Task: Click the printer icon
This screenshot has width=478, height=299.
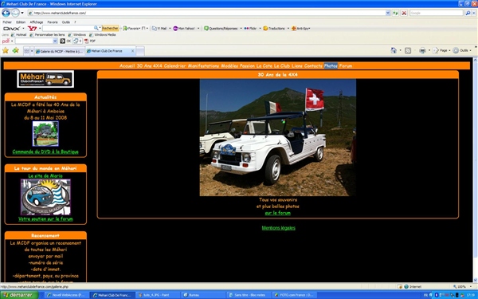Action: (422, 51)
